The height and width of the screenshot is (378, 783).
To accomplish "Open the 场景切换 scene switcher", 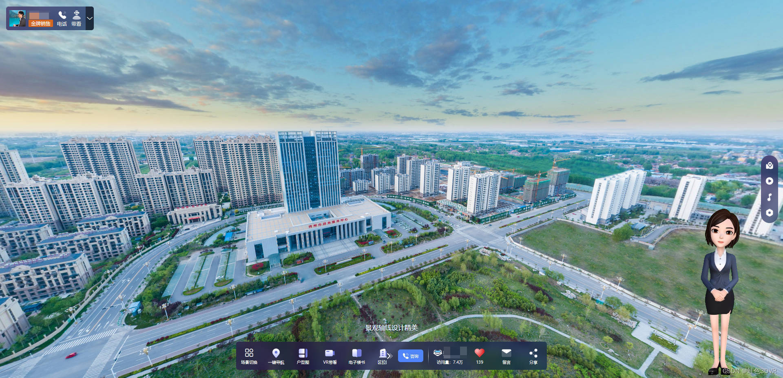I will (x=249, y=356).
